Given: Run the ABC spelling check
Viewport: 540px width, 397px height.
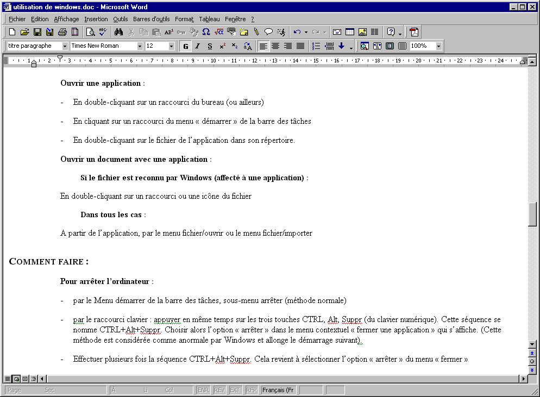Looking at the screenshot, I should [x=103, y=33].
